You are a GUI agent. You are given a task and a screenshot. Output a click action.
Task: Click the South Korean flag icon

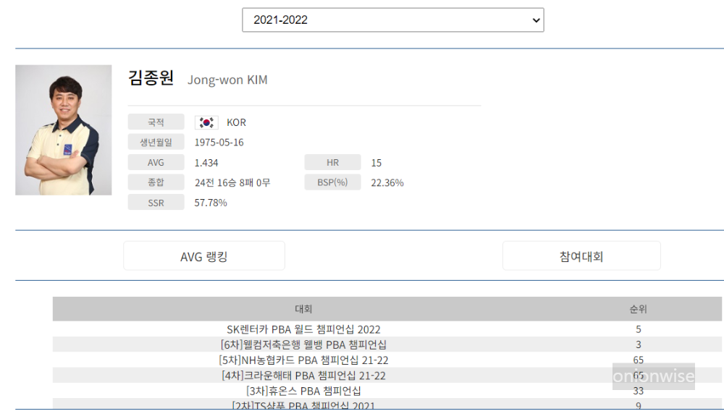(x=206, y=122)
